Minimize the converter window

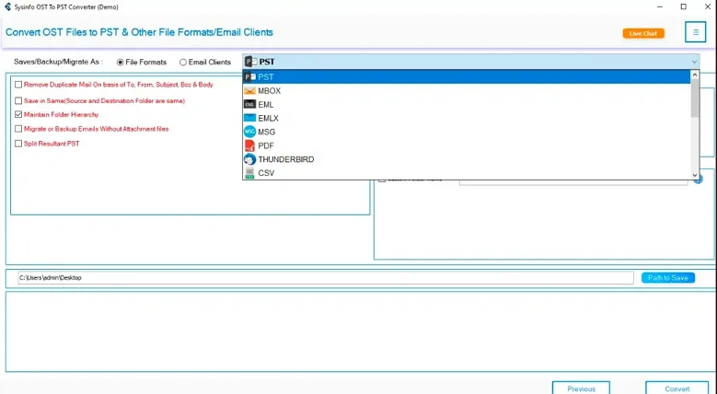[x=660, y=6]
